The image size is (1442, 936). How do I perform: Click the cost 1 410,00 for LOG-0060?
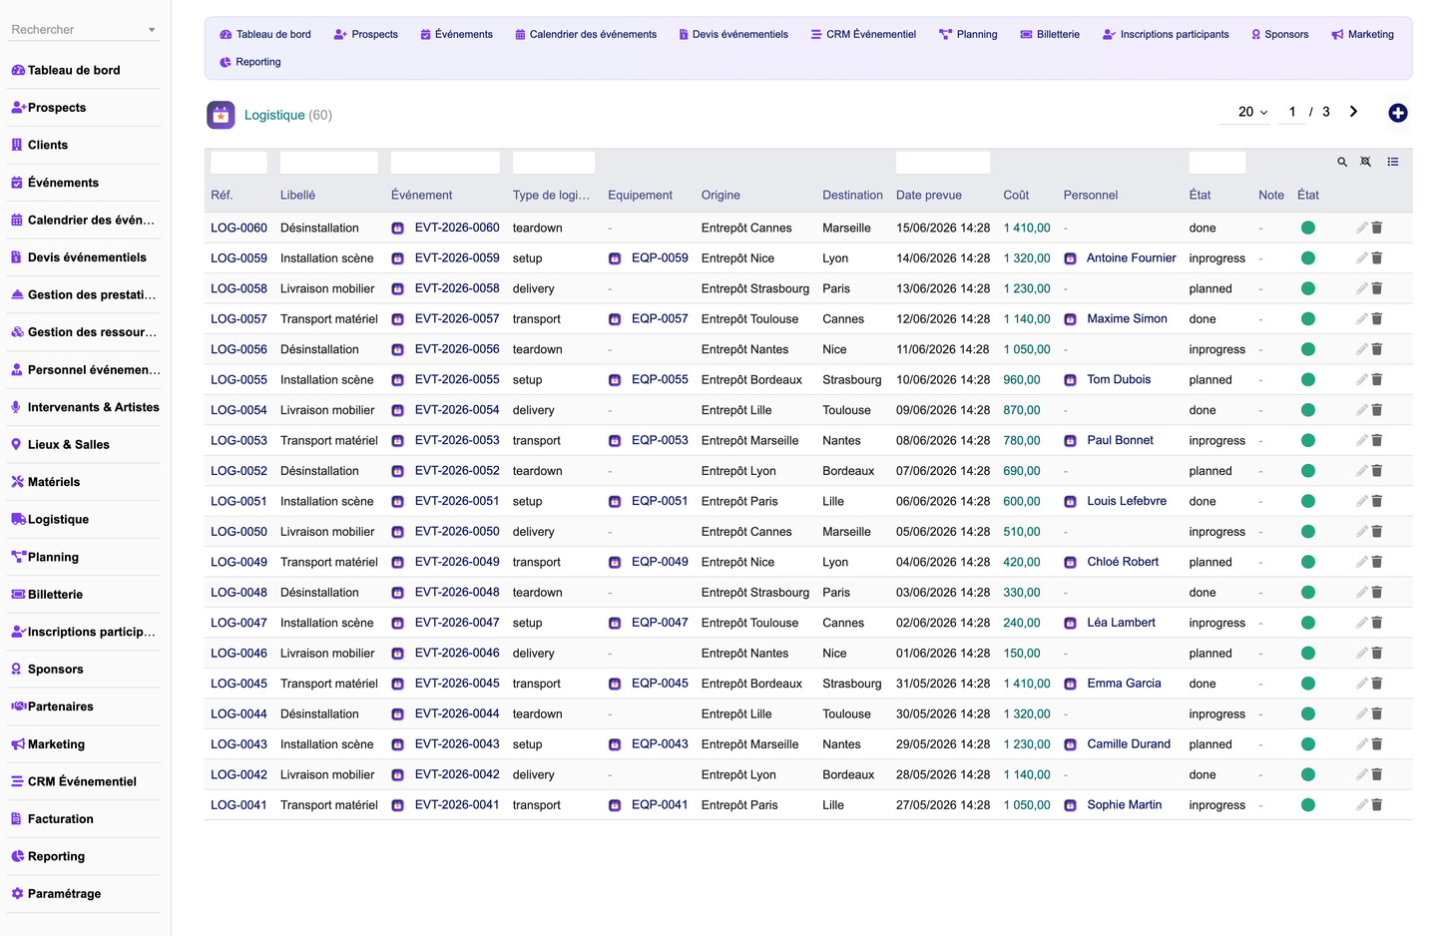click(x=1027, y=228)
